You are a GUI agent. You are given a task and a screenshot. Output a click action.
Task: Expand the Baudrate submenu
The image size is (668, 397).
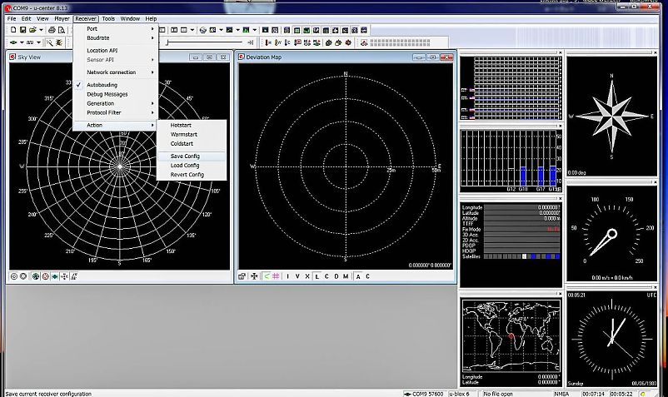coord(116,38)
